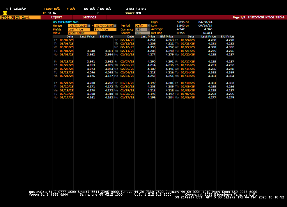Viewport: 287px width, 207px height.
Task: Click the Last Price value 4.073
Action: (91, 69)
